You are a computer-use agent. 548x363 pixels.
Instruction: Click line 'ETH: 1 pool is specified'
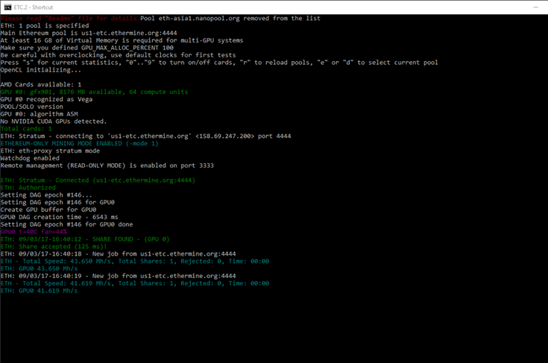pyautogui.click(x=45, y=25)
